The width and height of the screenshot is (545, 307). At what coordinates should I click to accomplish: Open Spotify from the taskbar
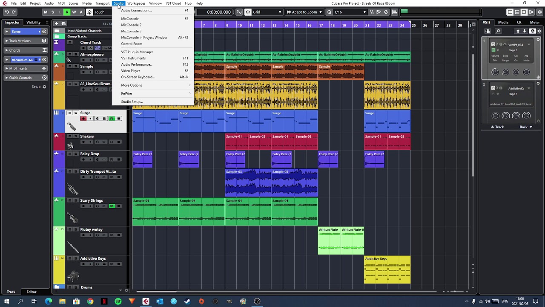tap(118, 301)
